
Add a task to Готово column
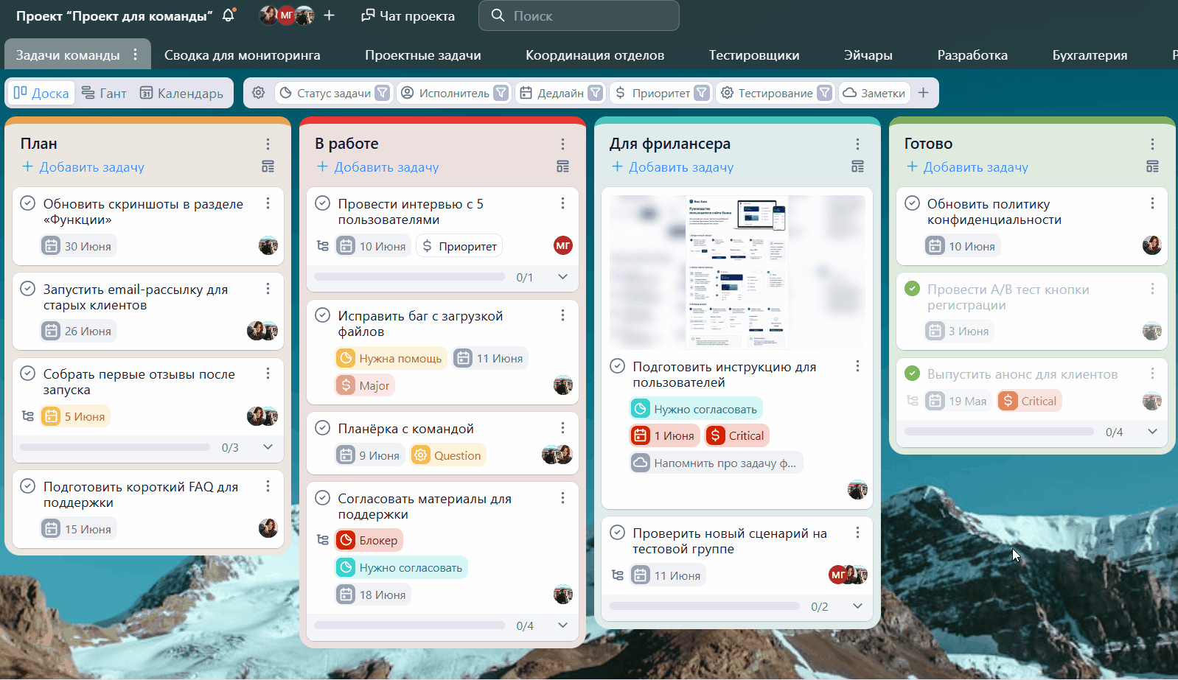(x=967, y=167)
